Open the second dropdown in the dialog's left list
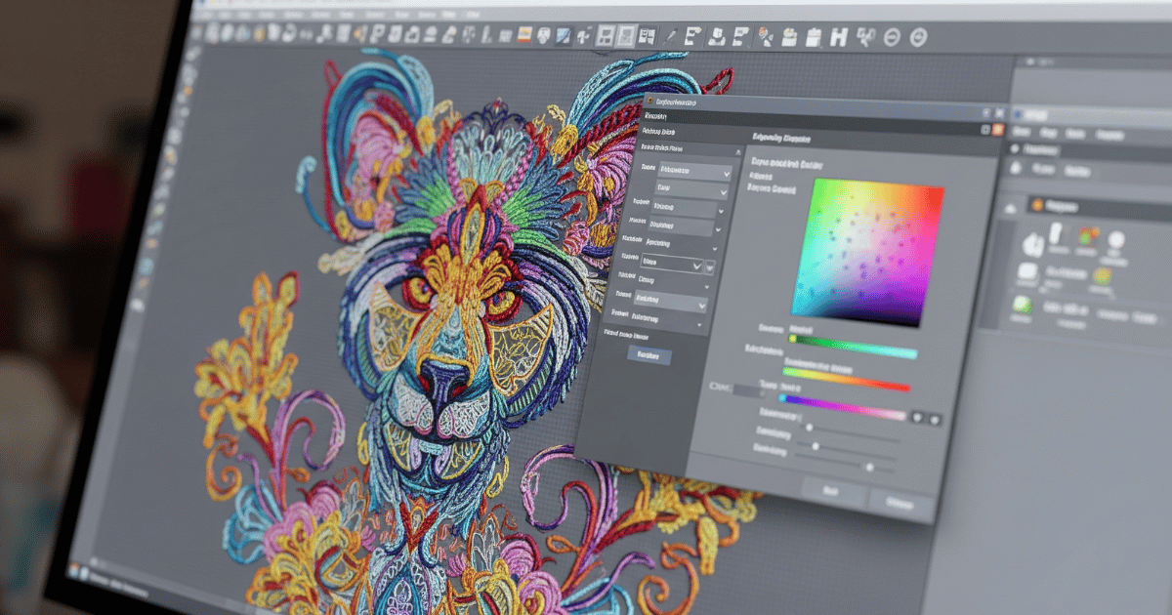Screen dimensions: 1172x615 (x=691, y=187)
